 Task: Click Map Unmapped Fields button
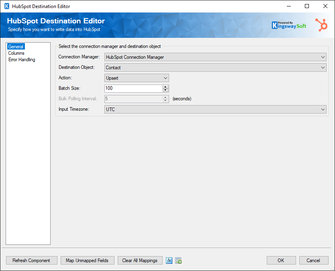pos(88,261)
